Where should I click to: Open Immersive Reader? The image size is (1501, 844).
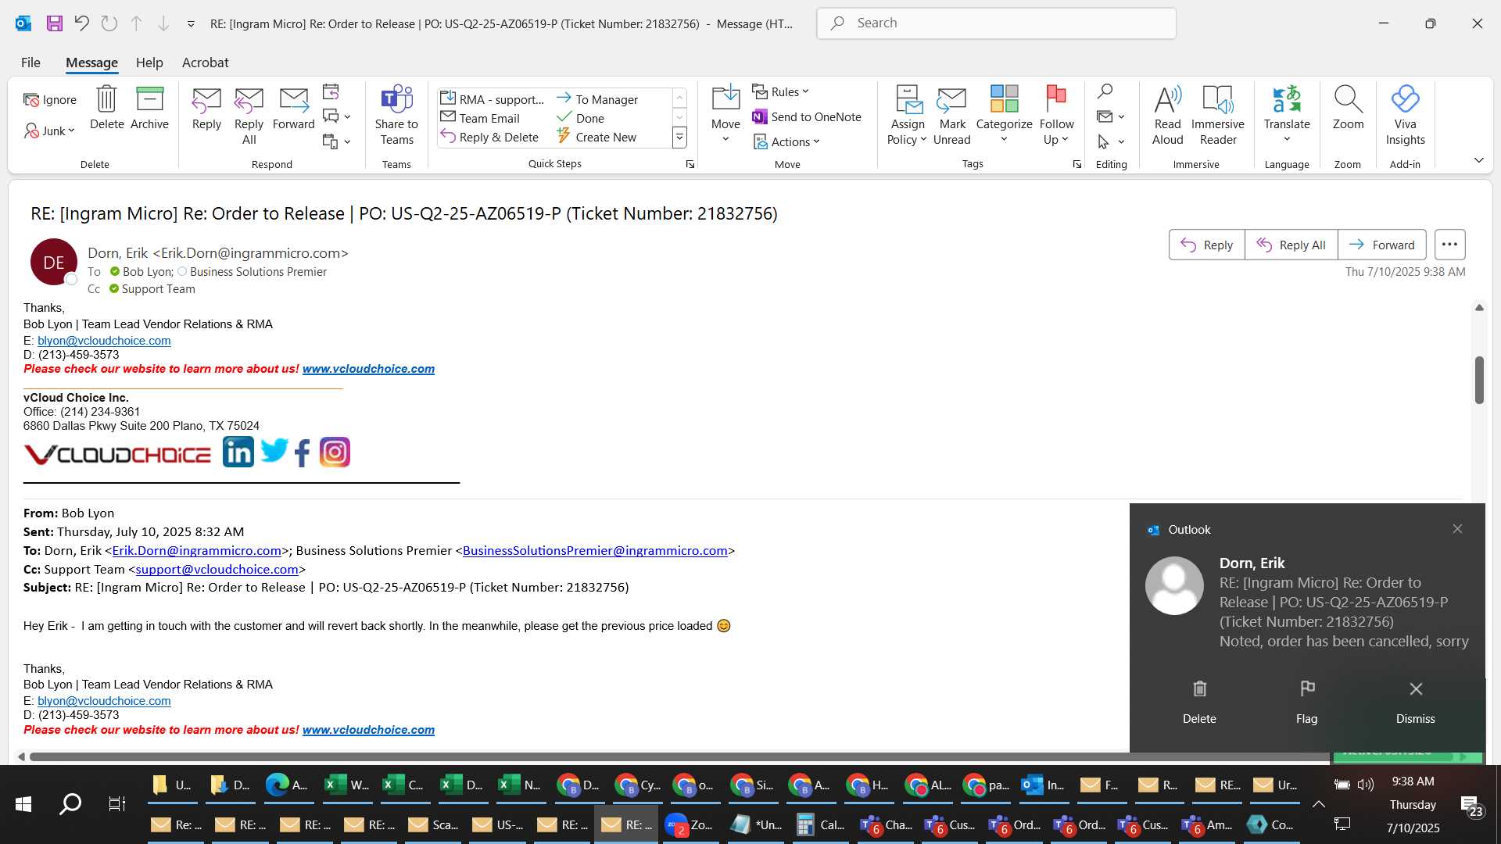[1217, 116]
